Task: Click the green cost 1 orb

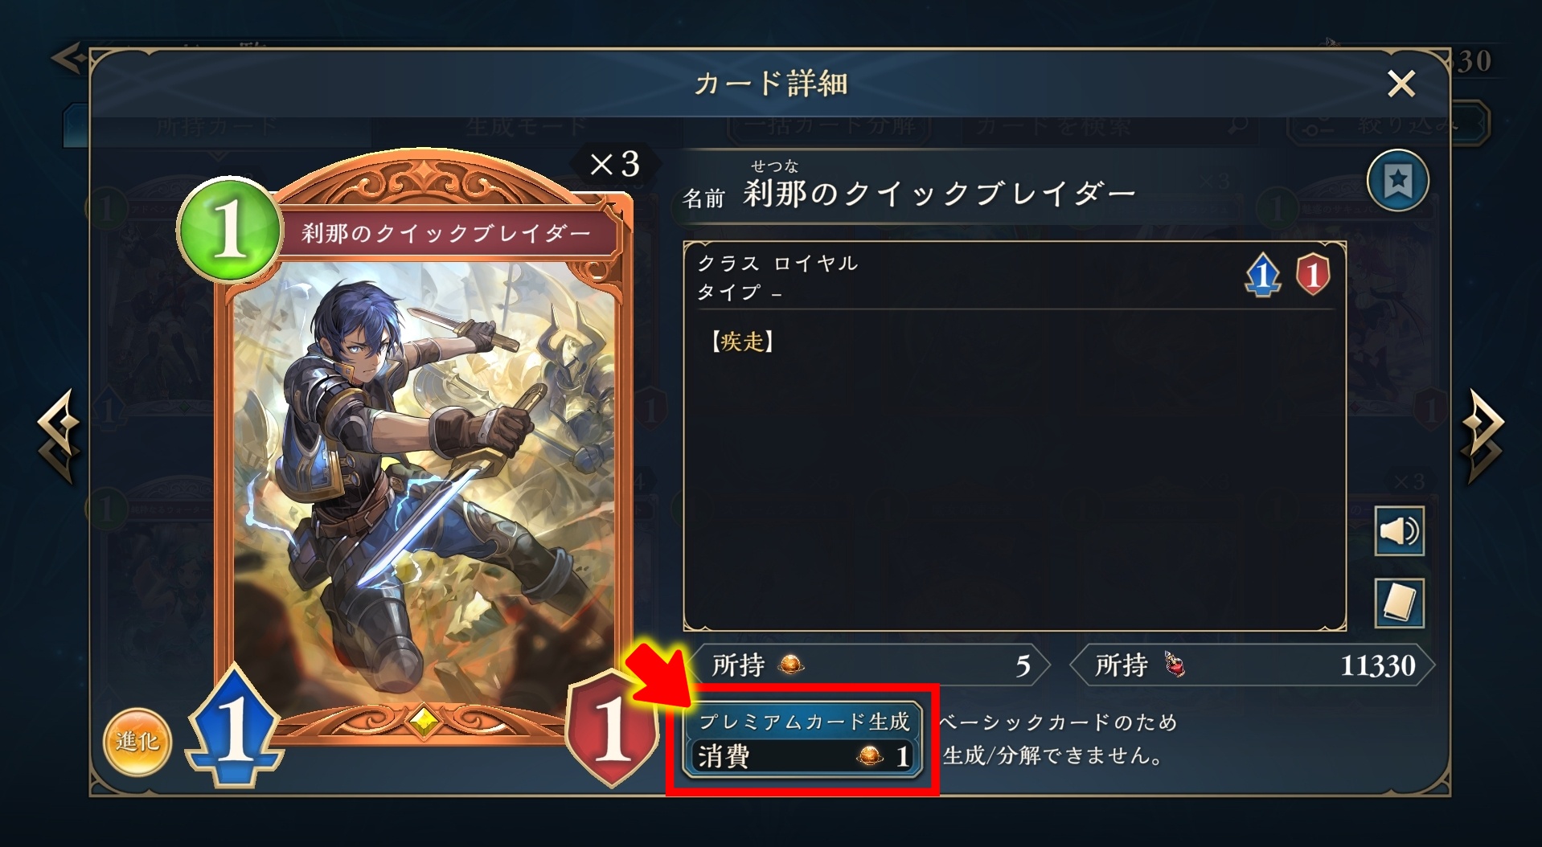Action: 229,229
